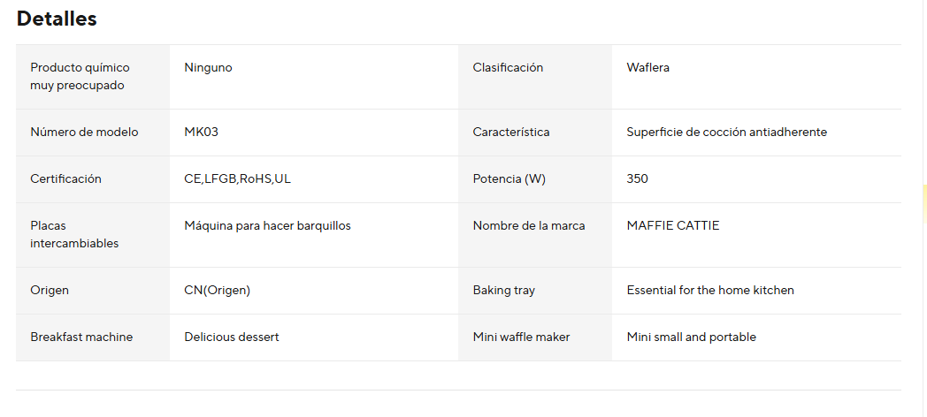This screenshot has width=927, height=417.
Task: Select the Waflera classification value
Action: click(647, 68)
